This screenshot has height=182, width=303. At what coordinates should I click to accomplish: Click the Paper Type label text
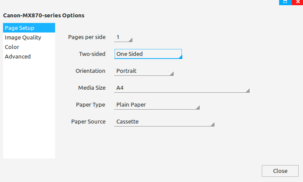pyautogui.click(x=91, y=105)
